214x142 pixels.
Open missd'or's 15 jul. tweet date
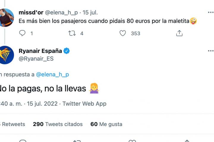pos(90,12)
